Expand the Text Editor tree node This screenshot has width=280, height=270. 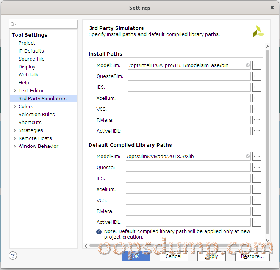[15, 90]
